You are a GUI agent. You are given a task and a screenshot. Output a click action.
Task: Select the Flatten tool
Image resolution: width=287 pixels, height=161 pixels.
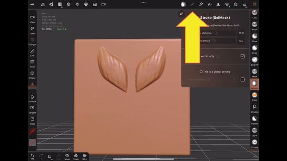(x=255, y=120)
